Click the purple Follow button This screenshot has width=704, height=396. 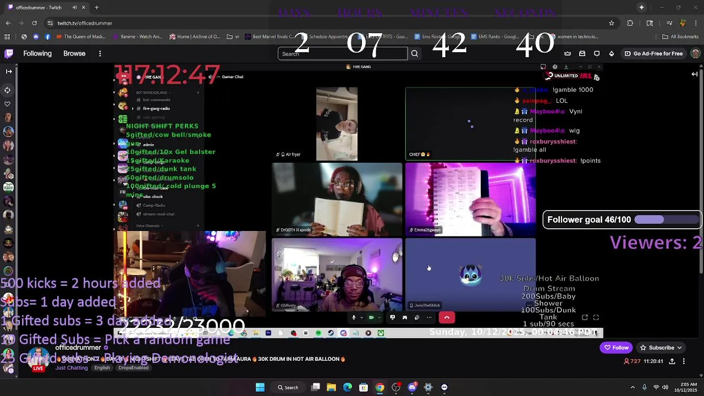pos(616,348)
